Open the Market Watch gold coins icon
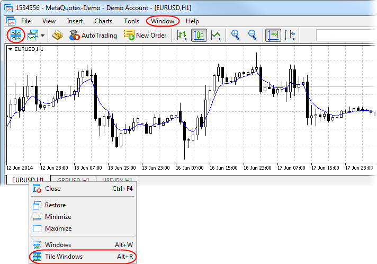This screenshot has height=264, width=377. point(58,35)
